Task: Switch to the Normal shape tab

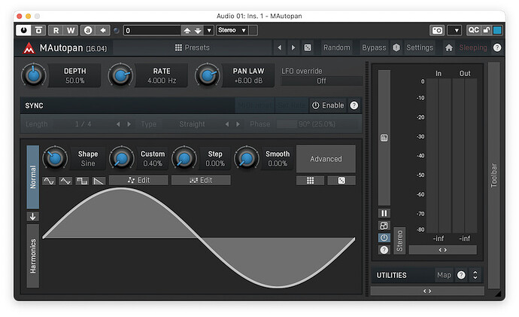Action: (x=33, y=177)
